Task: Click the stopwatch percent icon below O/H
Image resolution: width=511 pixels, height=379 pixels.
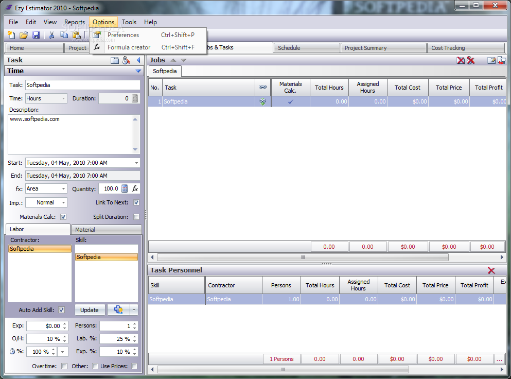Action: pyautogui.click(x=12, y=351)
